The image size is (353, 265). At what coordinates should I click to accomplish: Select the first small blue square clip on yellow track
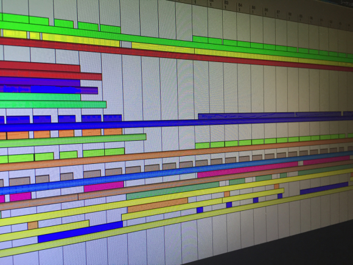coord(200,210)
